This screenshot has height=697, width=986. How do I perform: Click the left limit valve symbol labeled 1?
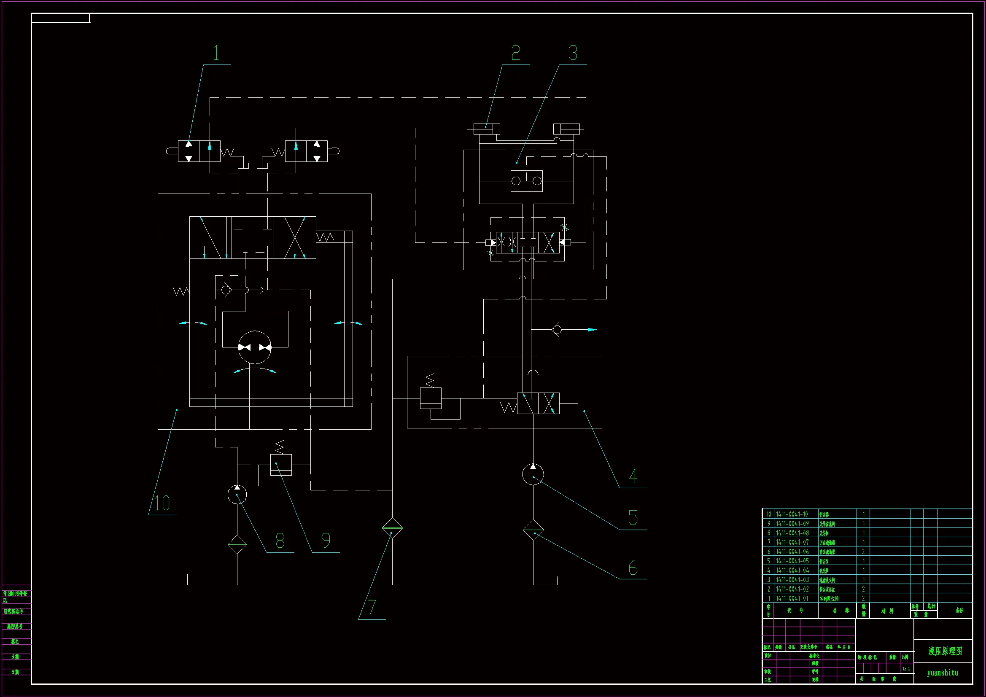pyautogui.click(x=199, y=151)
